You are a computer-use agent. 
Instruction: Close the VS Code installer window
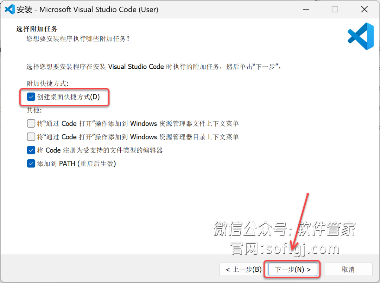point(364,10)
